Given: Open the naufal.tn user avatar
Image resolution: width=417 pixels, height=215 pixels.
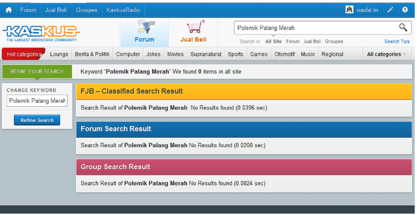Looking at the screenshot, I should [350, 10].
